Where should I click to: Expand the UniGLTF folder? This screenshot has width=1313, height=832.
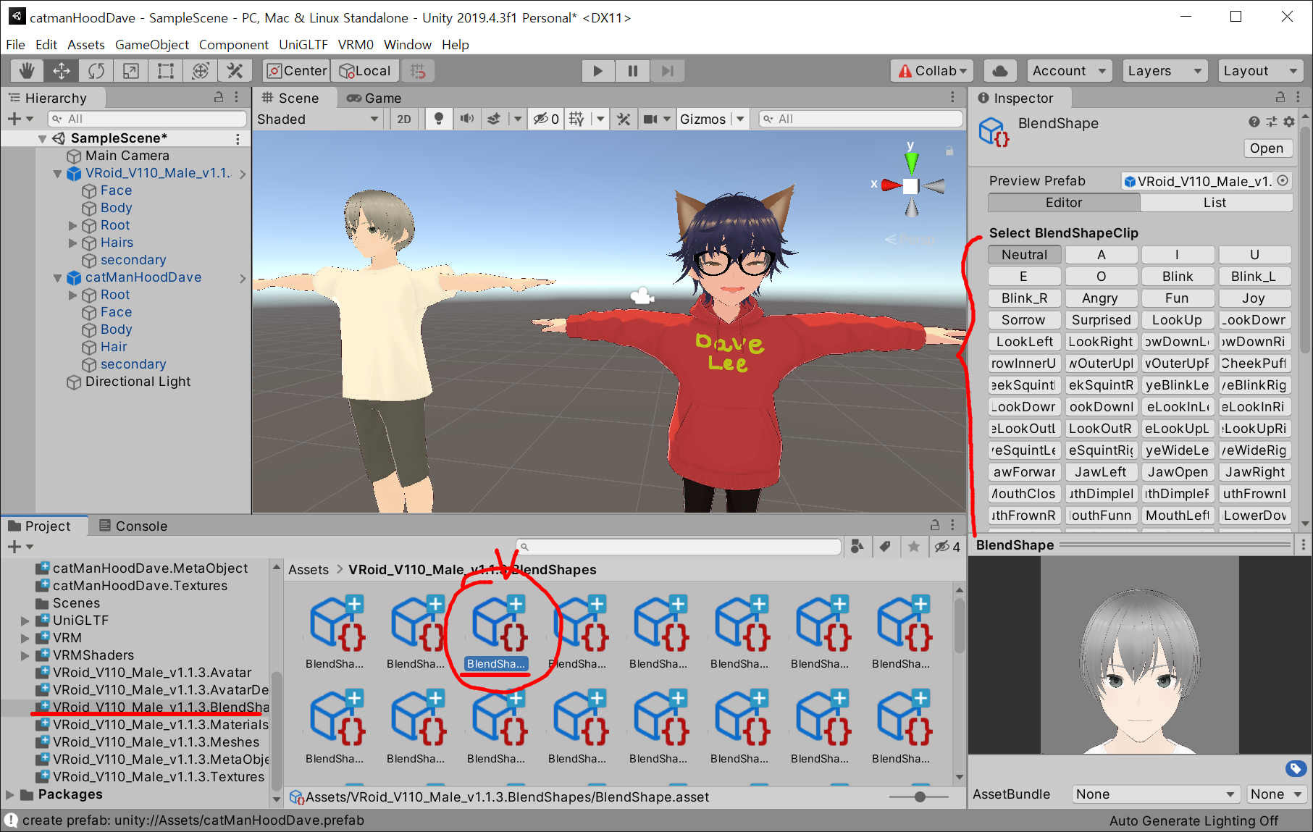25,621
